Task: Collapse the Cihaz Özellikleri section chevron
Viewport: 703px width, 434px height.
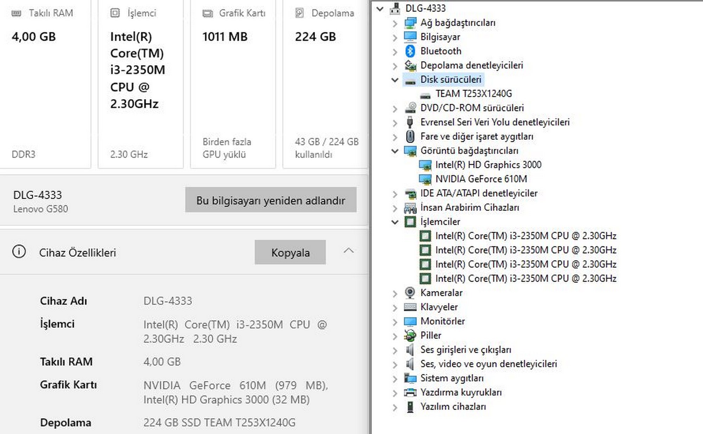Action: 348,251
